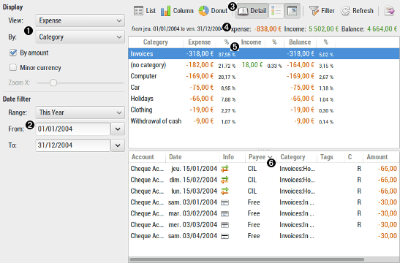The image size is (400, 263).
Task: Open the Filter dialog
Action: click(322, 11)
